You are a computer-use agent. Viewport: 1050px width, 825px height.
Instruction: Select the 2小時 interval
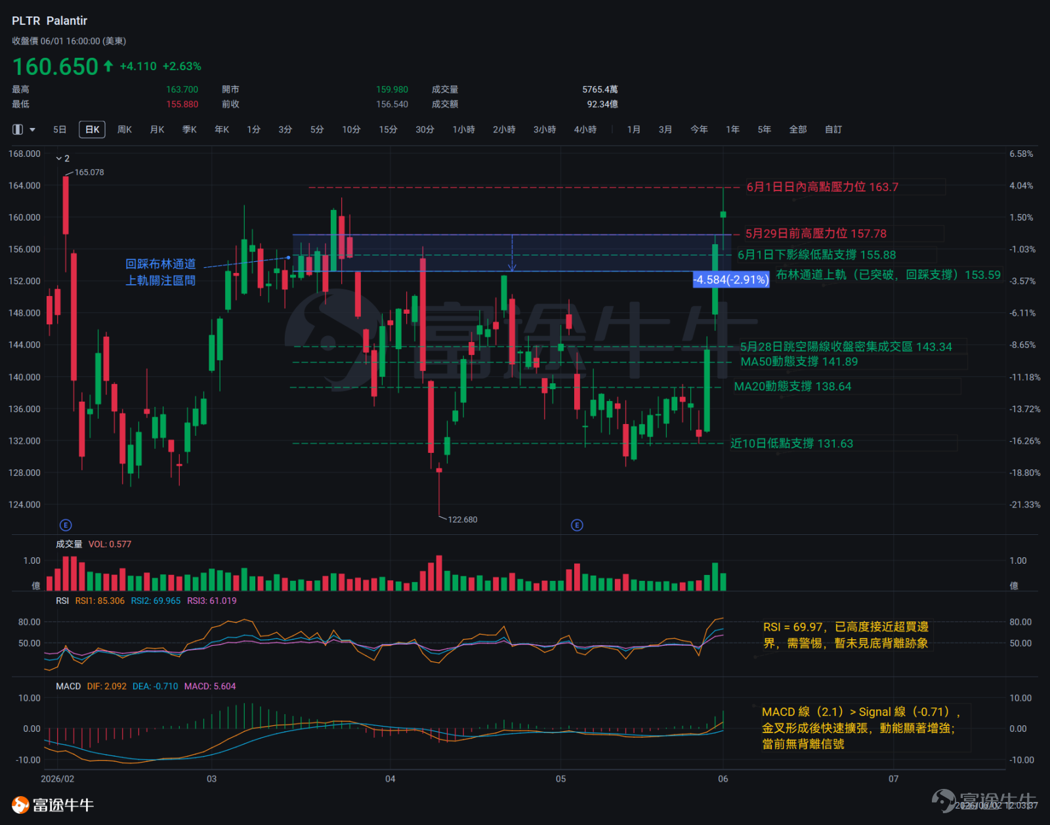[505, 129]
